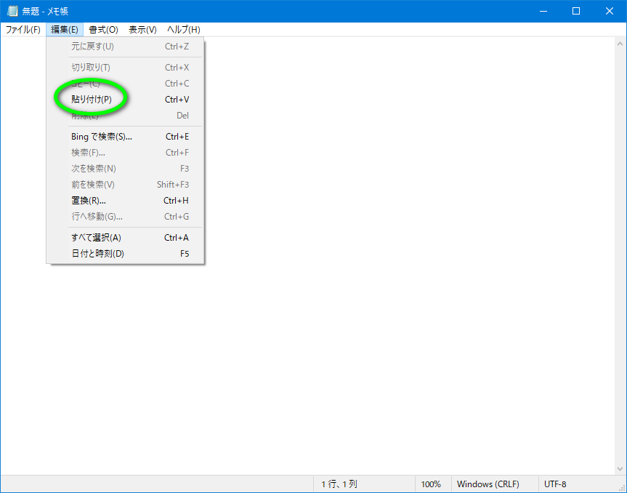This screenshot has height=493, width=627.
Task: Close the open 編集(E) menu
Action: point(65,30)
